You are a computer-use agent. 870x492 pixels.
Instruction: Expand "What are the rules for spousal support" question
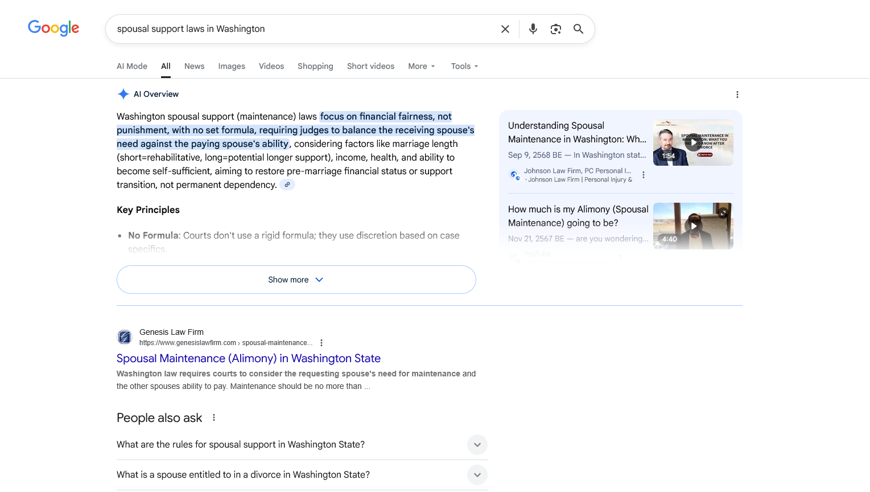pyautogui.click(x=477, y=445)
